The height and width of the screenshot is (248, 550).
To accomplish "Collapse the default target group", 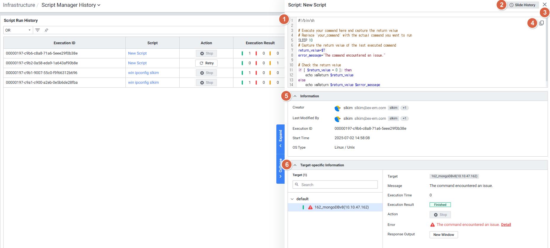I will (292, 199).
